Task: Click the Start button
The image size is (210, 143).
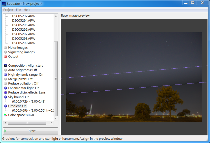Action: [30, 131]
